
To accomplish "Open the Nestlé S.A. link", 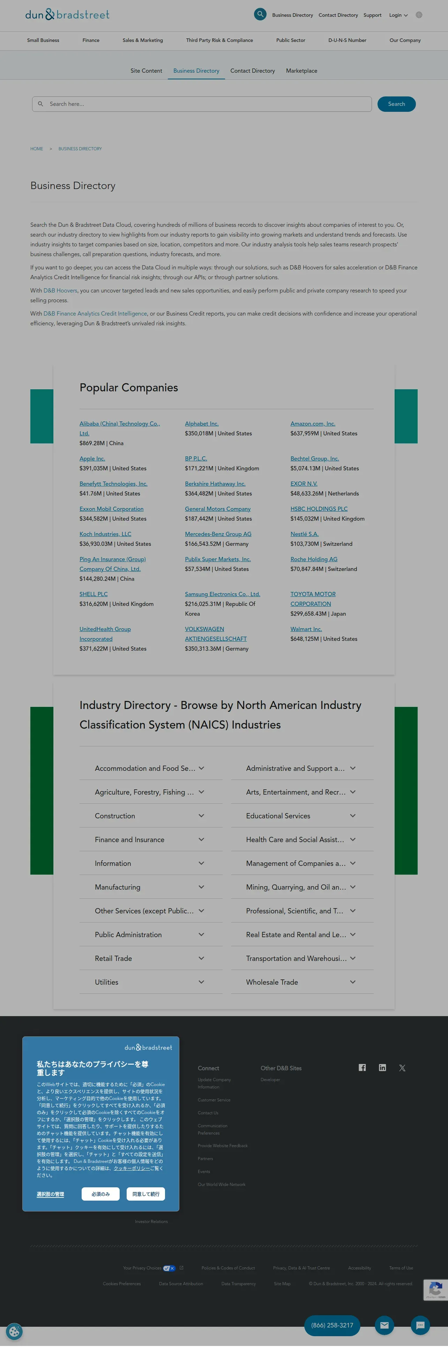I will pos(305,534).
